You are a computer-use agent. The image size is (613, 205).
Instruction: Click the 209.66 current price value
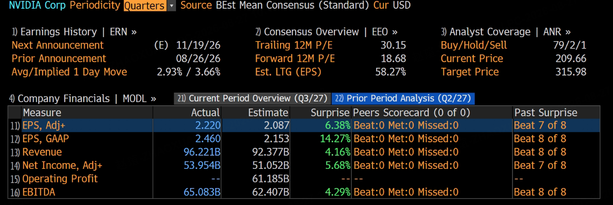click(x=571, y=59)
